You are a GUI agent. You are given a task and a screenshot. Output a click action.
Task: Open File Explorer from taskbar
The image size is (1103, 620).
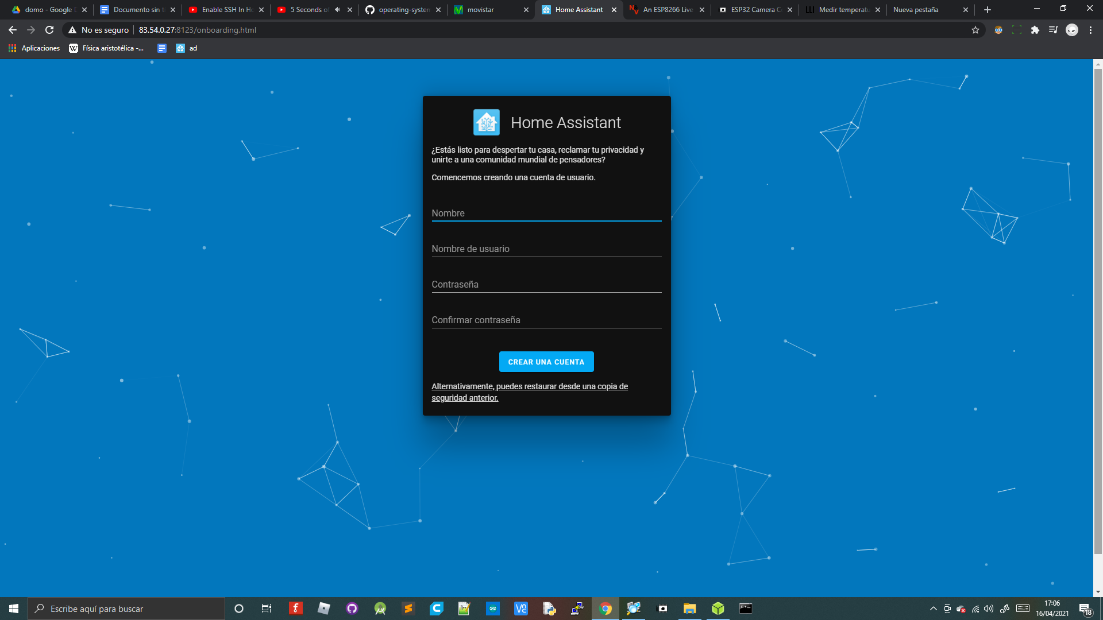tap(689, 609)
